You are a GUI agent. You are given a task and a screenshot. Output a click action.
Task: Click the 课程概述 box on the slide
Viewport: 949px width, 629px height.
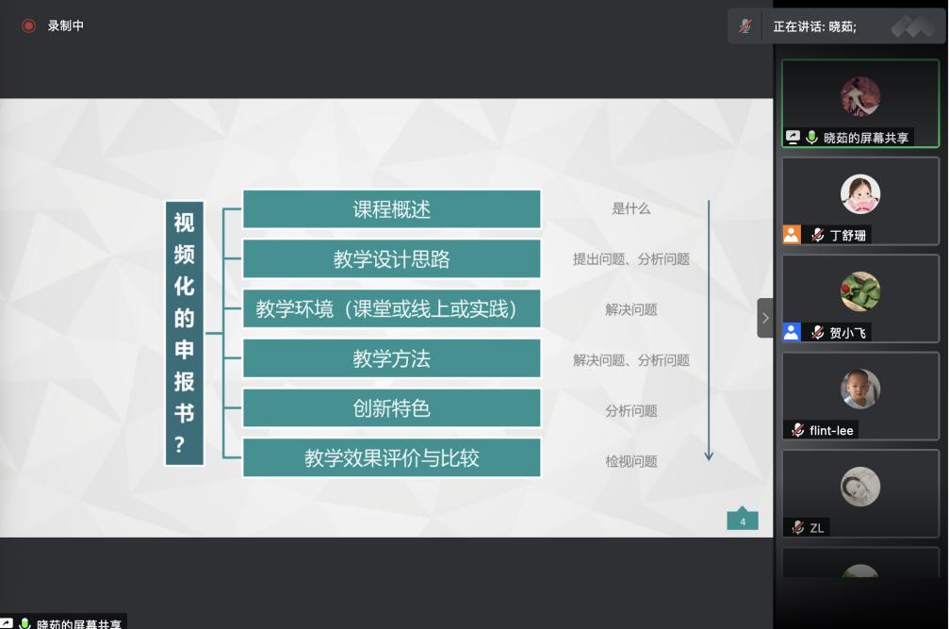click(391, 209)
